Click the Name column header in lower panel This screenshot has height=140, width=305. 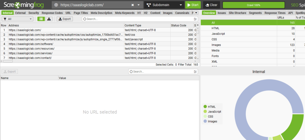(29, 78)
